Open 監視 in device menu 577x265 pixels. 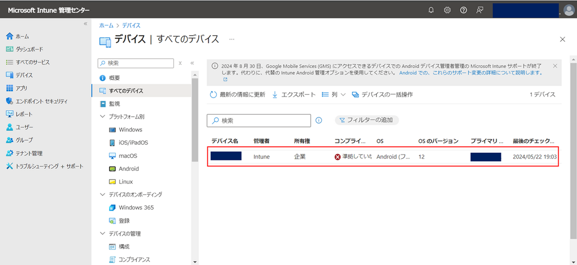pos(110,103)
